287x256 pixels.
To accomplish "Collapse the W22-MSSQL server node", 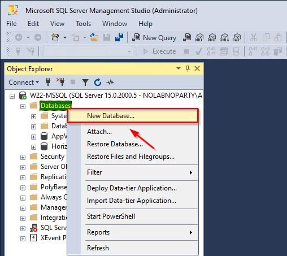I will click(12, 96).
